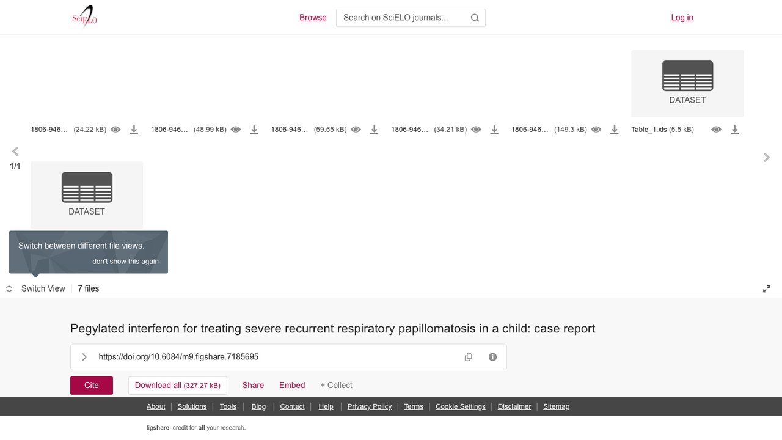Open the Blog footer link
This screenshot has width=782, height=440.
[x=258, y=406]
